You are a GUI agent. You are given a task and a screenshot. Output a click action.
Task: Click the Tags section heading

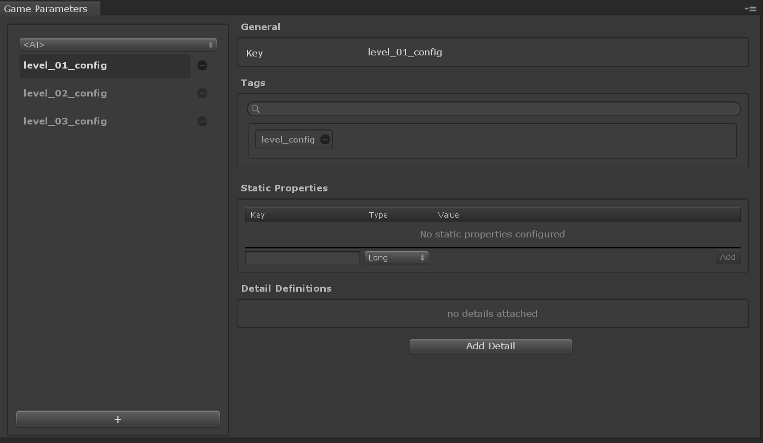(253, 83)
